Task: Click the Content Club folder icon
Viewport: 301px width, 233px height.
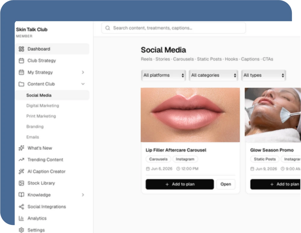Action: 21,84
